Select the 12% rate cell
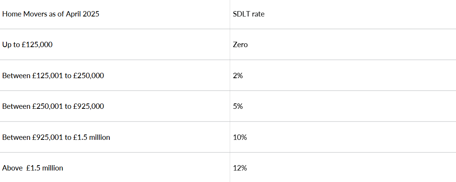This screenshot has height=182, width=456. click(x=240, y=168)
